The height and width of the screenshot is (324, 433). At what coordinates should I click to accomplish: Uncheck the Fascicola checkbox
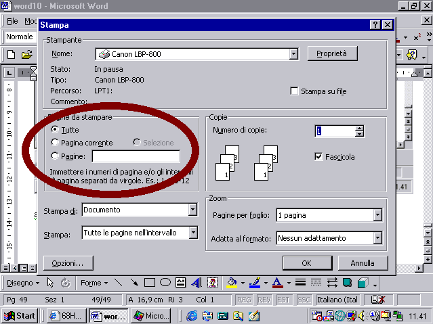click(x=318, y=157)
